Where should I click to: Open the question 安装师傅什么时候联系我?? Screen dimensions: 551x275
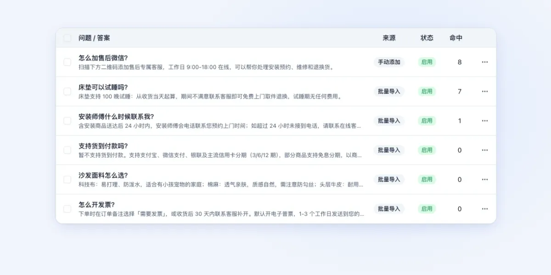tap(116, 116)
